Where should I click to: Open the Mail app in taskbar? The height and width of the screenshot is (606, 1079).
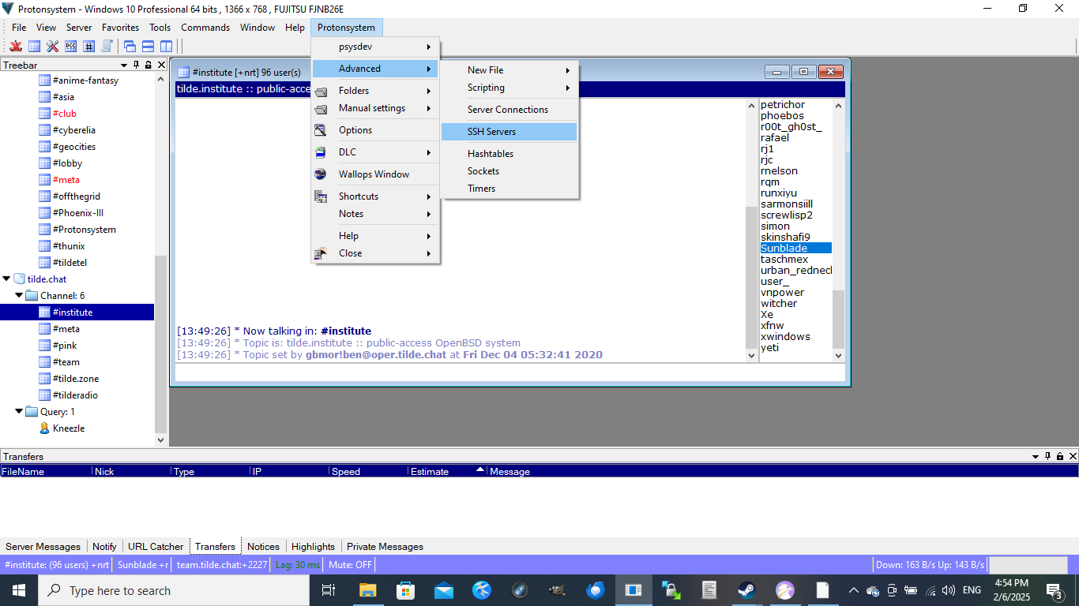click(x=443, y=590)
